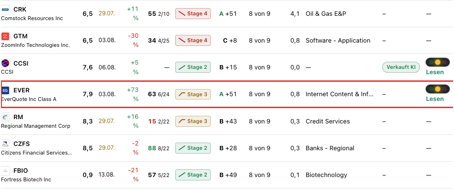The width and height of the screenshot is (454, 189).
Task: Click the red ZoomInfo GTM logo icon
Action: click(5, 36)
